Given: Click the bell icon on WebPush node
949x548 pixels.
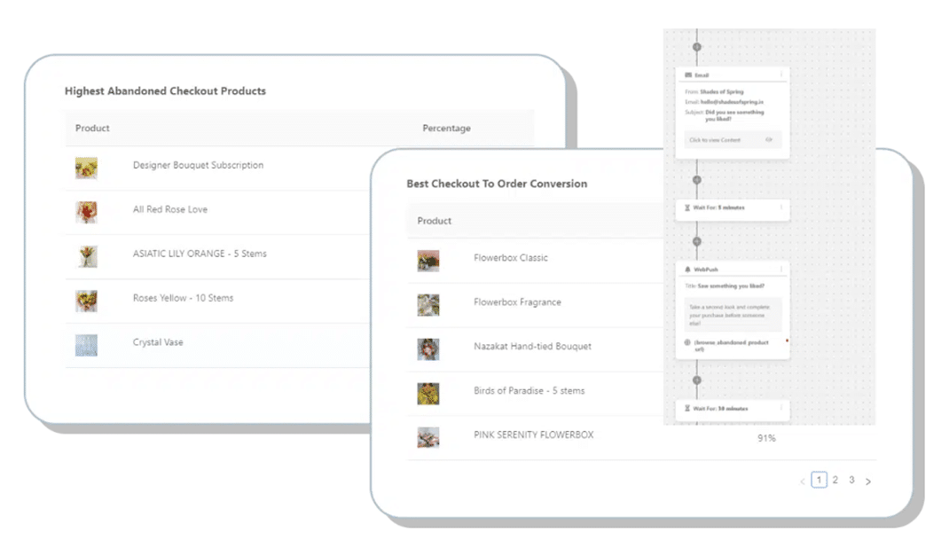Looking at the screenshot, I should (687, 269).
